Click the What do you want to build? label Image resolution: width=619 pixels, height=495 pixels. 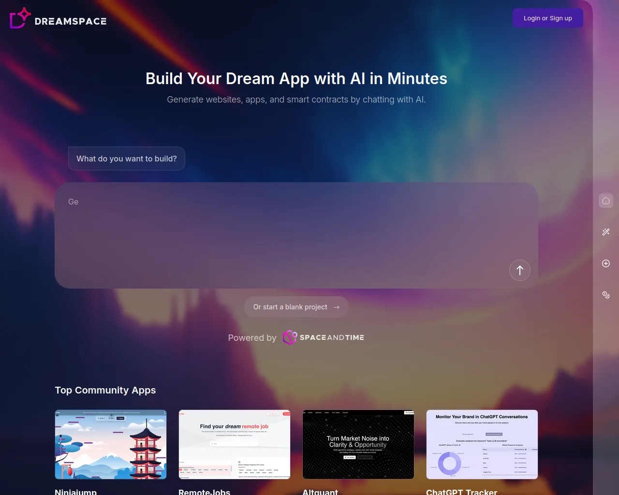pos(127,159)
